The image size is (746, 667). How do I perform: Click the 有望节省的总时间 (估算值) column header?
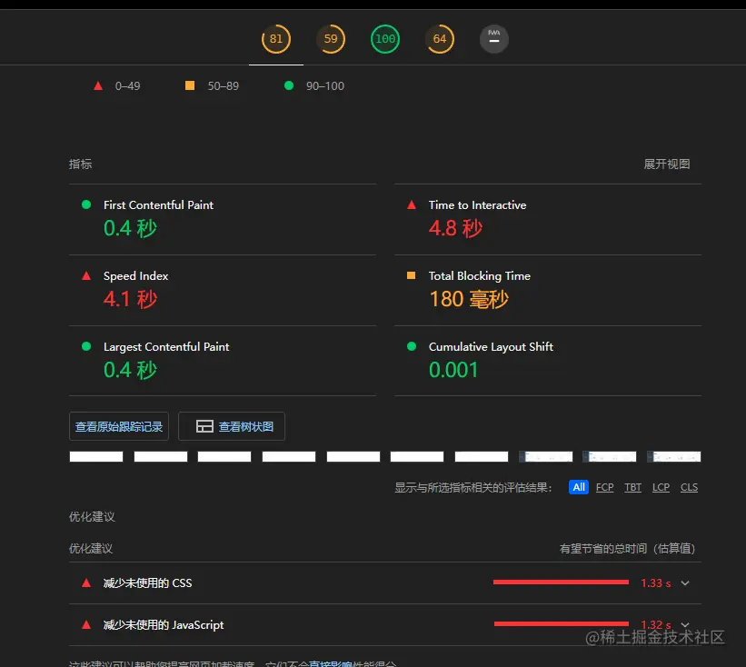[x=628, y=549]
